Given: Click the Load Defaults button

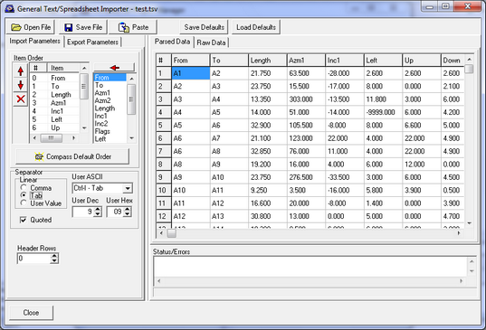Looking at the screenshot, I should pyautogui.click(x=256, y=27).
